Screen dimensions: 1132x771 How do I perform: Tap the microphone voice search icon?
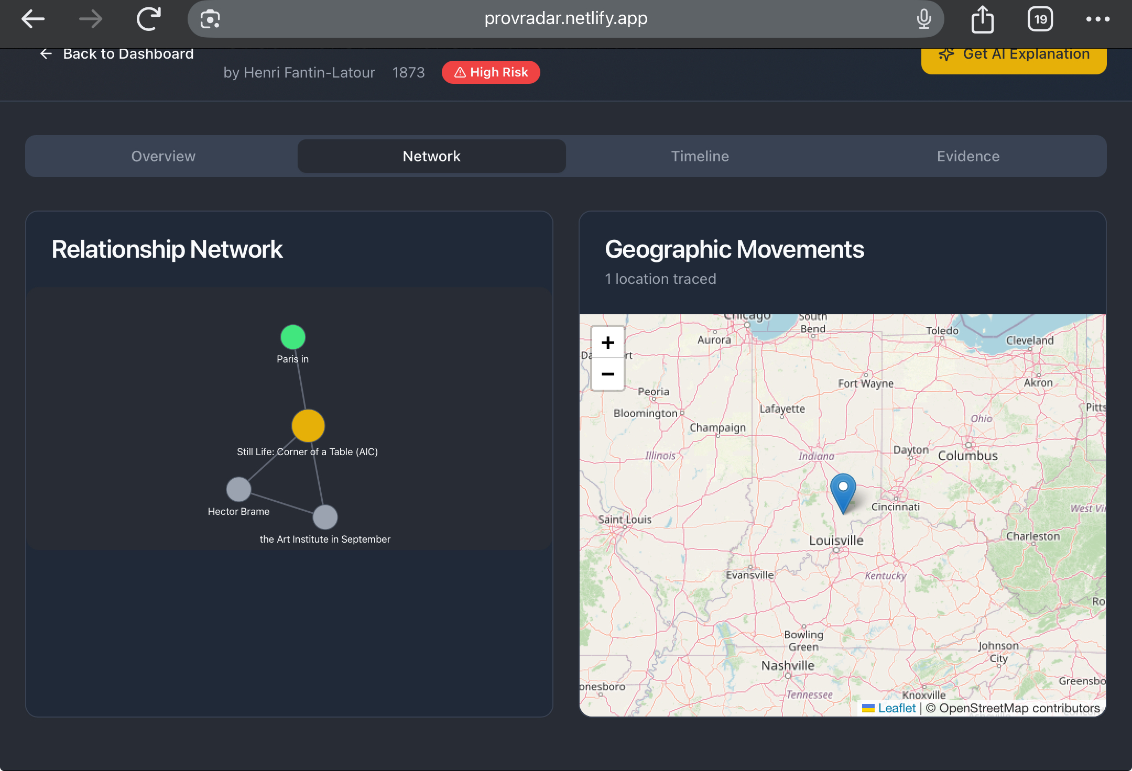924,19
